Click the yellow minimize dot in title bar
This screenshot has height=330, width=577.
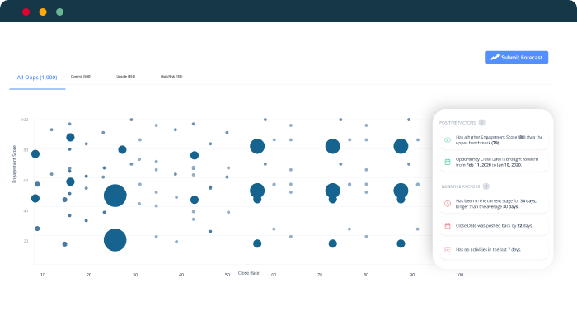point(43,12)
